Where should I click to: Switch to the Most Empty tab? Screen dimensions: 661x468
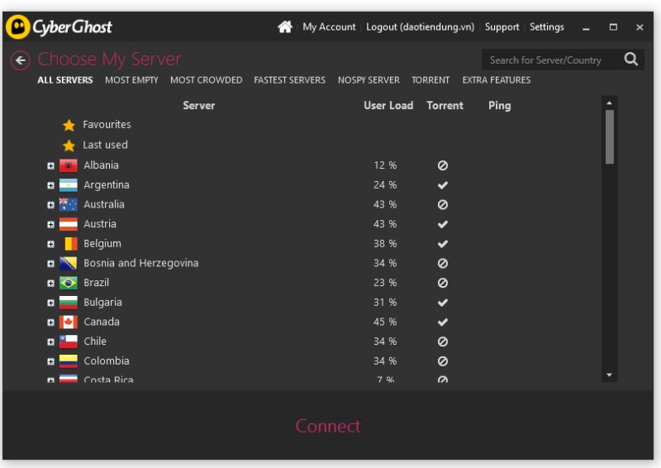tap(131, 80)
